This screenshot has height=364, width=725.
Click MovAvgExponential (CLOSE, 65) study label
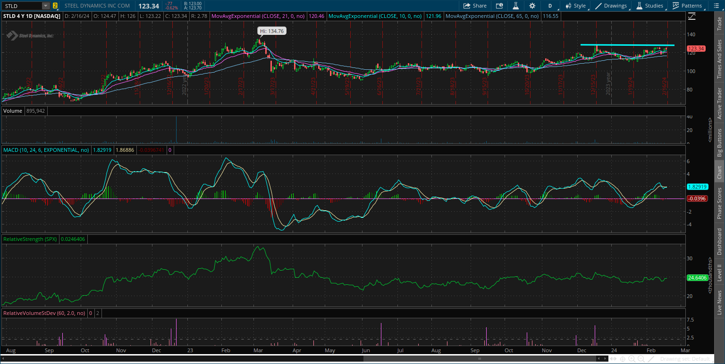coord(492,16)
